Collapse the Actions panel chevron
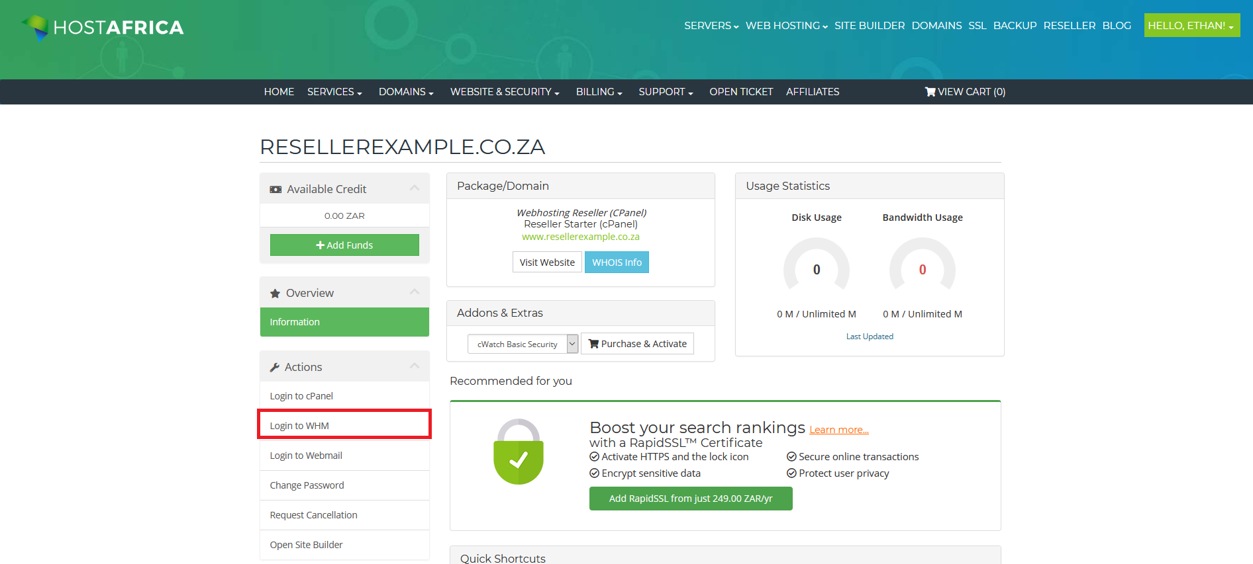Screen dimensions: 1253x564 point(415,366)
